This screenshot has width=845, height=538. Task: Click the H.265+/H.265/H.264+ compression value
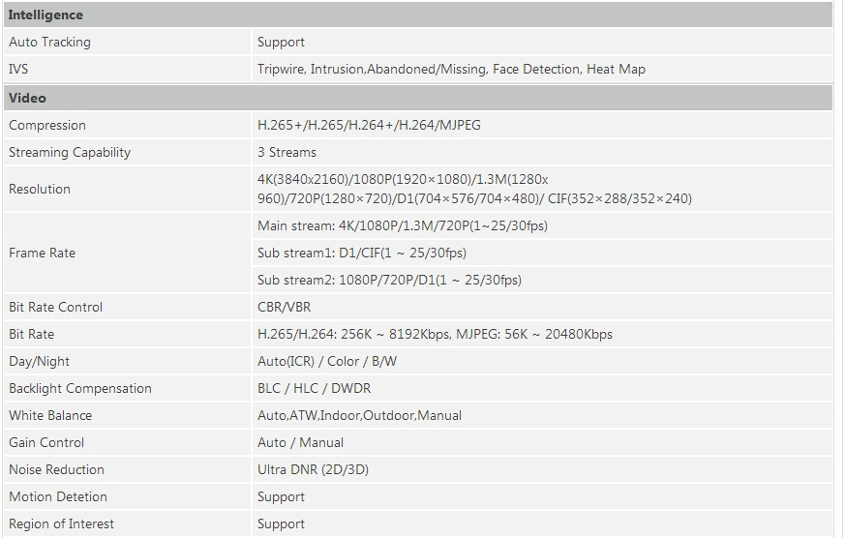pyautogui.click(x=369, y=126)
